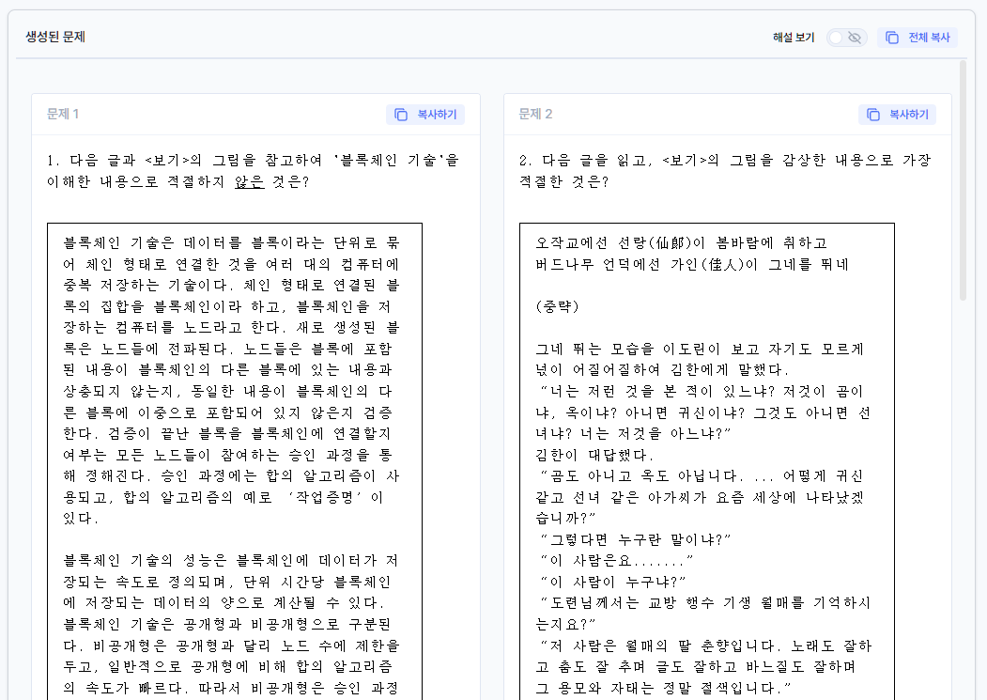Click the copy icon beside 전체 복사

tap(892, 38)
